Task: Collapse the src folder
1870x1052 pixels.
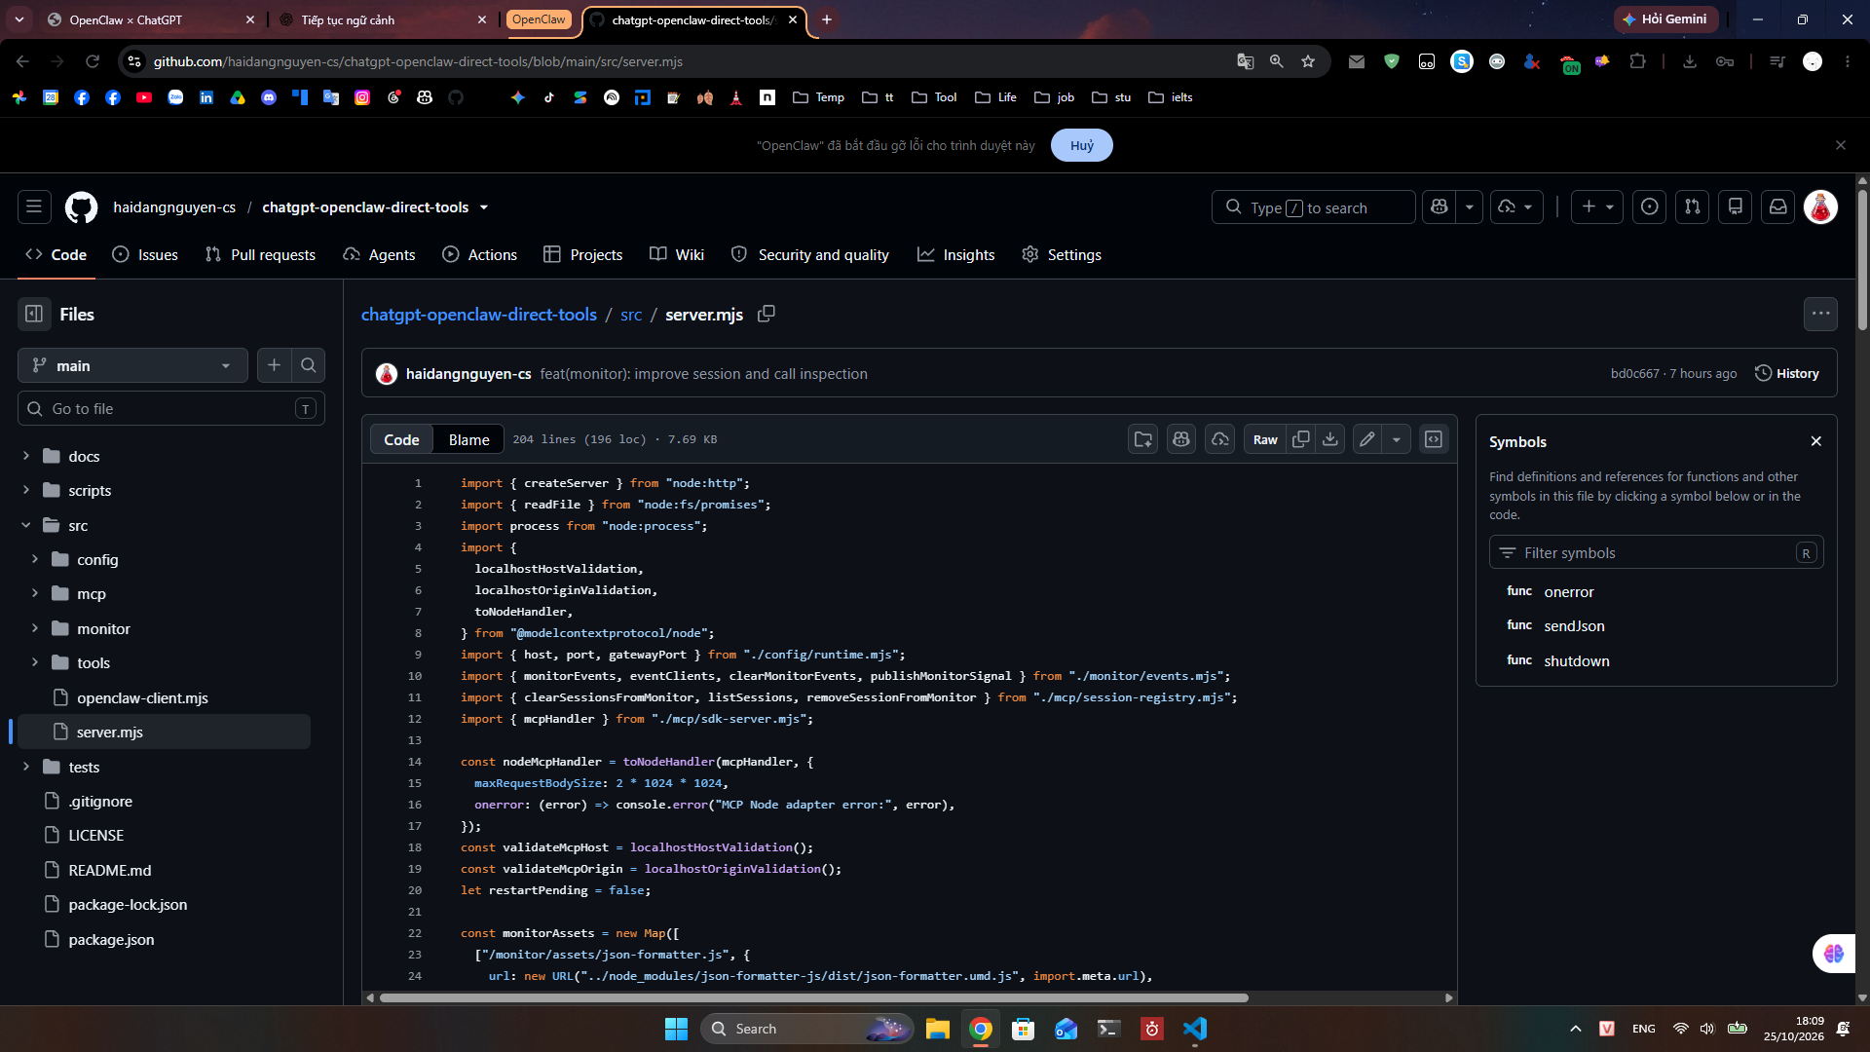Action: pos(26,525)
